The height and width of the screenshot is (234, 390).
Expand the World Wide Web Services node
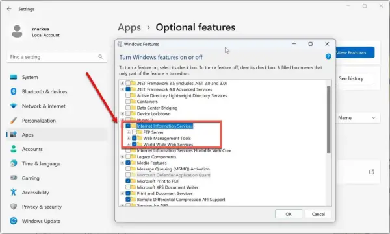pyautogui.click(x=129, y=145)
